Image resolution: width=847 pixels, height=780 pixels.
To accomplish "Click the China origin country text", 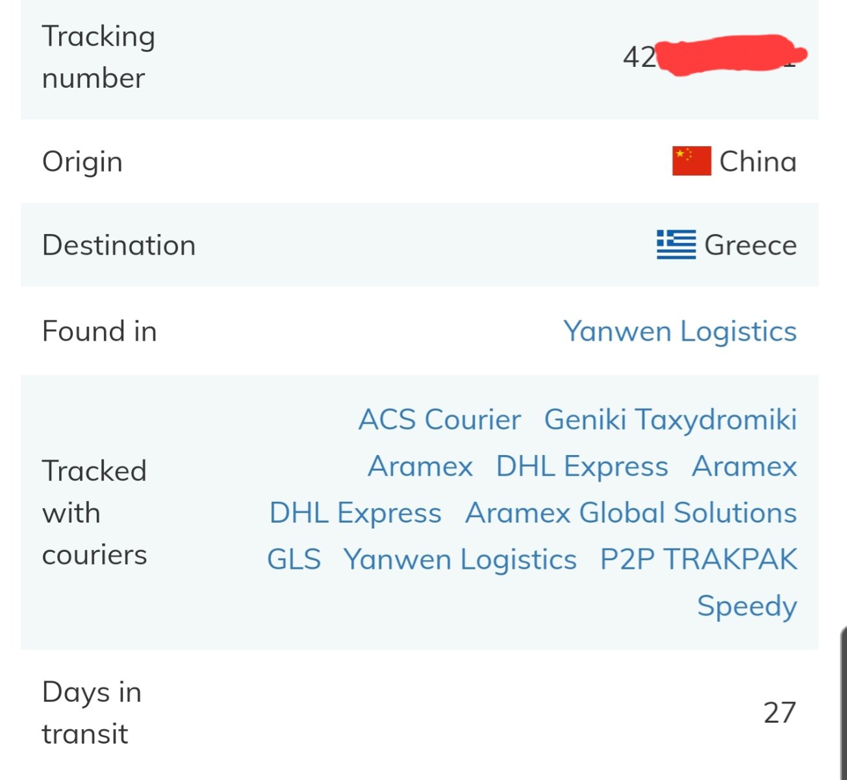I will click(758, 161).
